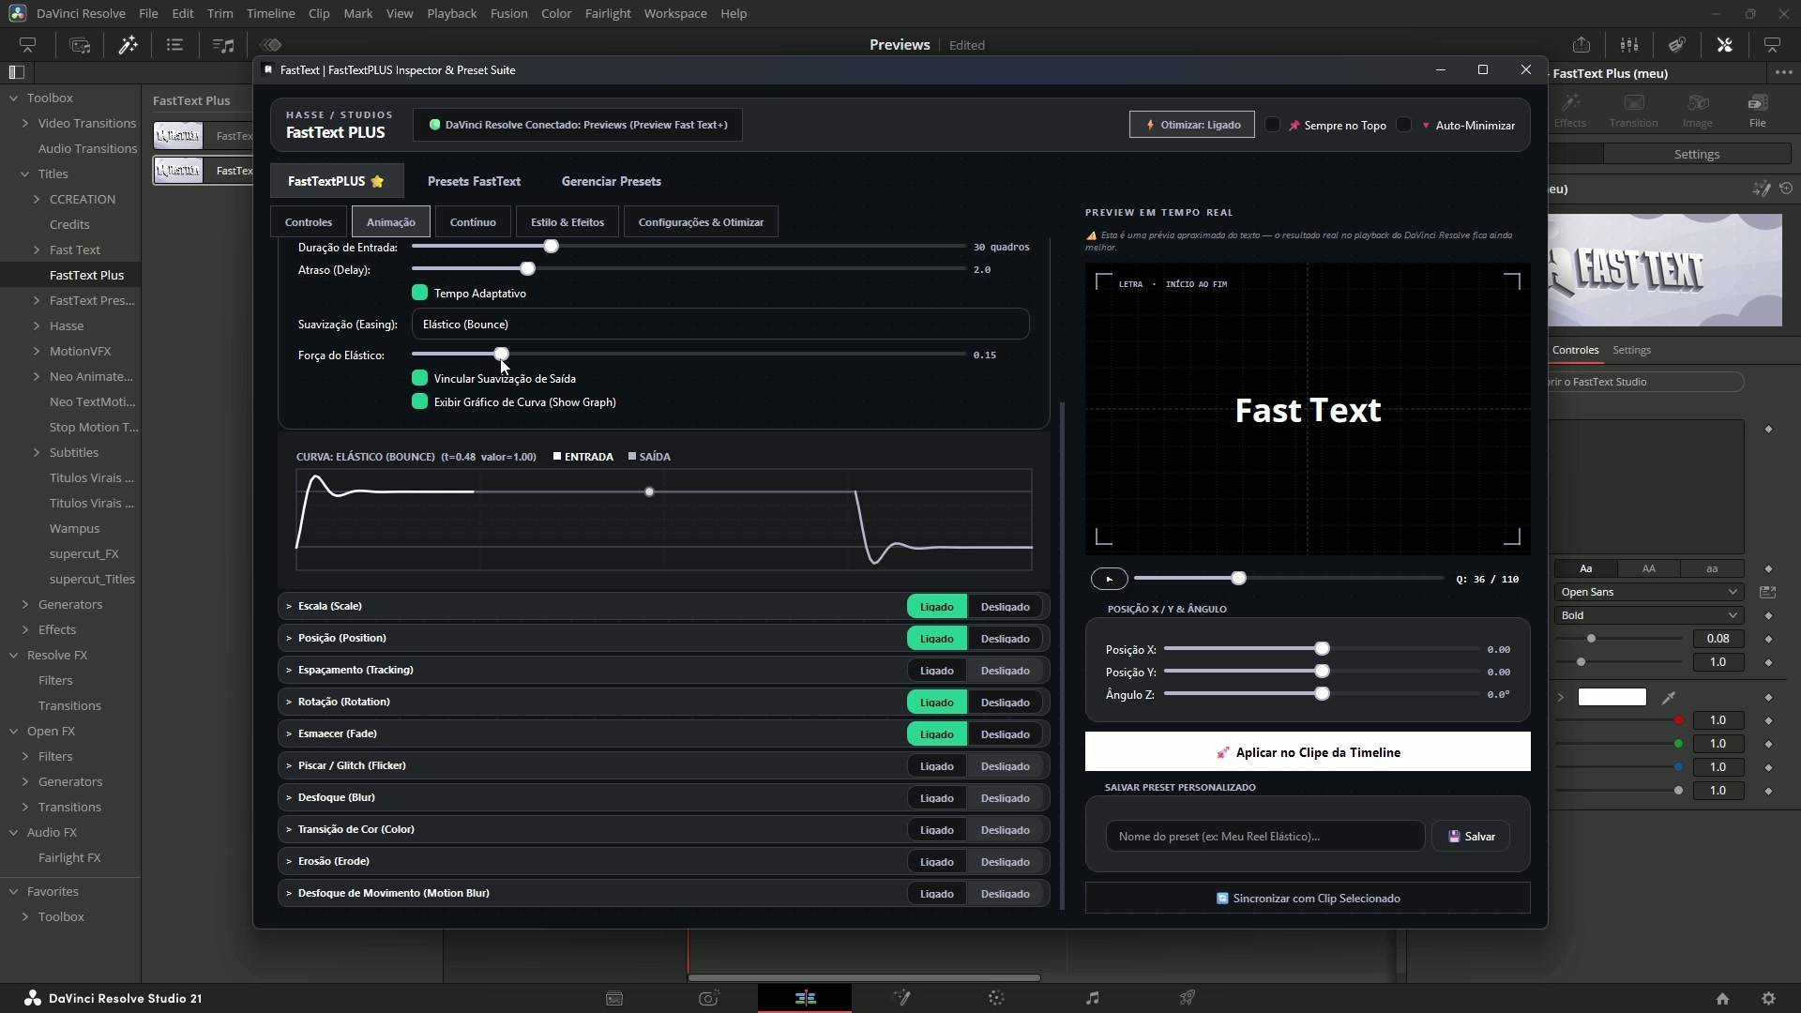Viewport: 1801px width, 1013px height.
Task: Click the reset icon in FastText Plus header
Action: pos(1786,189)
